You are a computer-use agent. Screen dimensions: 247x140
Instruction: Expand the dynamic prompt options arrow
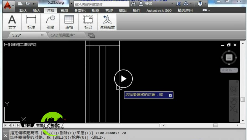pyautogui.click(x=170, y=95)
